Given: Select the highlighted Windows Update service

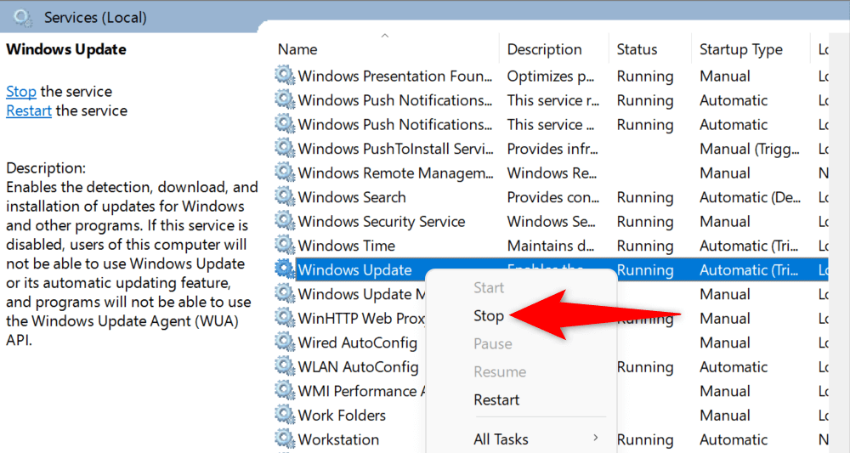Looking at the screenshot, I should (354, 270).
